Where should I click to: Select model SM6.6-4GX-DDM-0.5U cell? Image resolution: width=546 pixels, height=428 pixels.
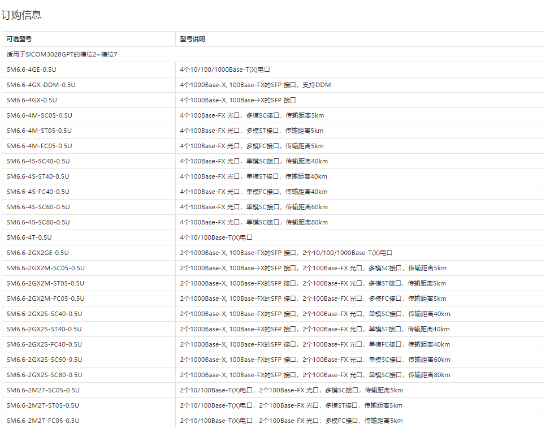pyautogui.click(x=41, y=85)
